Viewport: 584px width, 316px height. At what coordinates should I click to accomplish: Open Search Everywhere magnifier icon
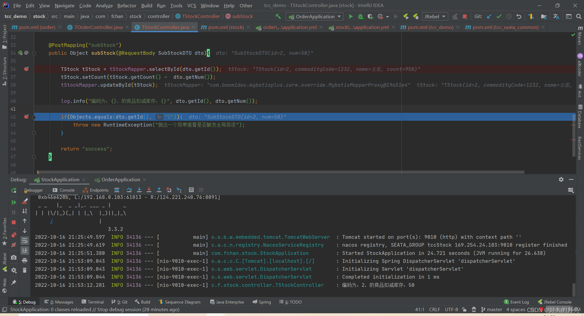[579, 16]
